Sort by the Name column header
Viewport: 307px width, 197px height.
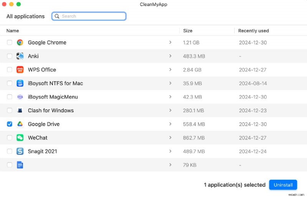point(13,31)
